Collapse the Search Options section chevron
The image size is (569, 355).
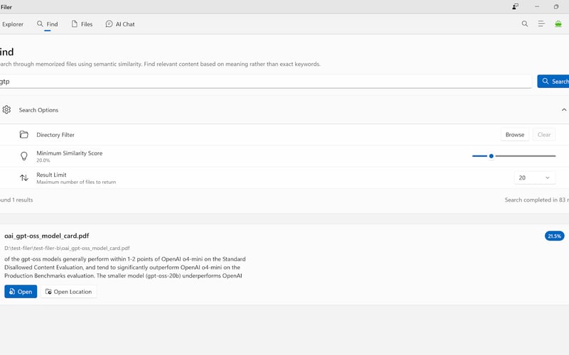click(563, 110)
